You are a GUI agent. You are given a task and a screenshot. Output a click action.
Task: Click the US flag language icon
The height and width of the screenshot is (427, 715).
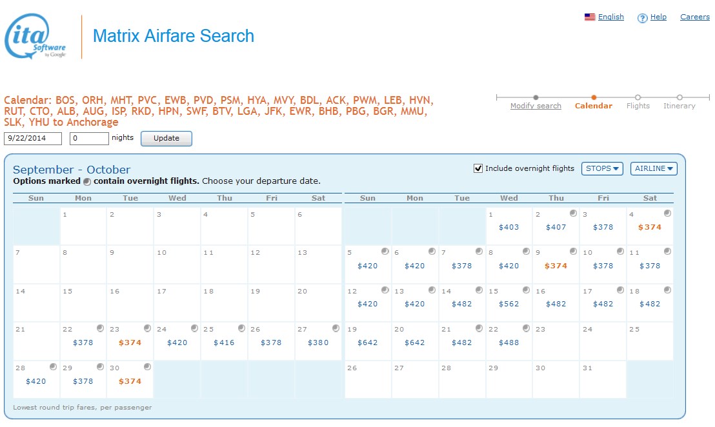(x=589, y=17)
